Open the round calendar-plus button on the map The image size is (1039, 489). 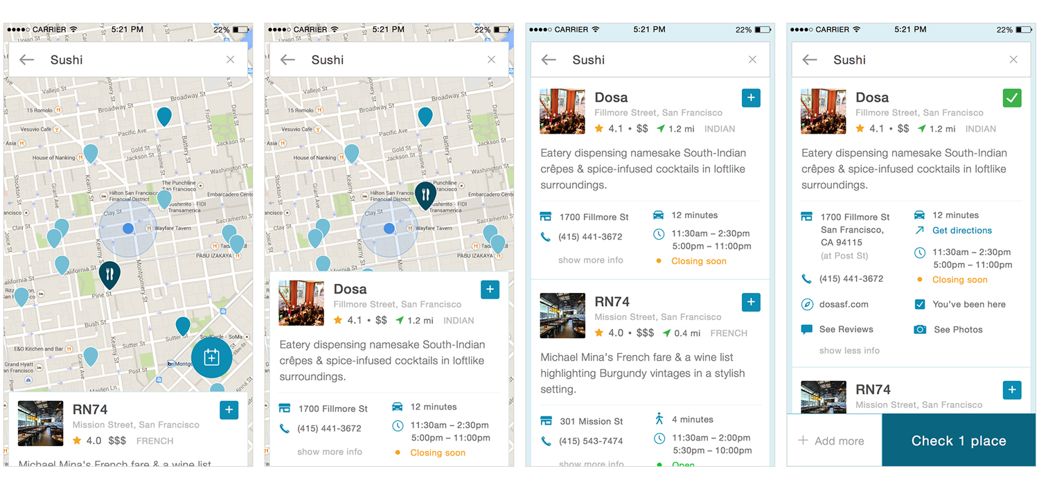[x=211, y=357]
